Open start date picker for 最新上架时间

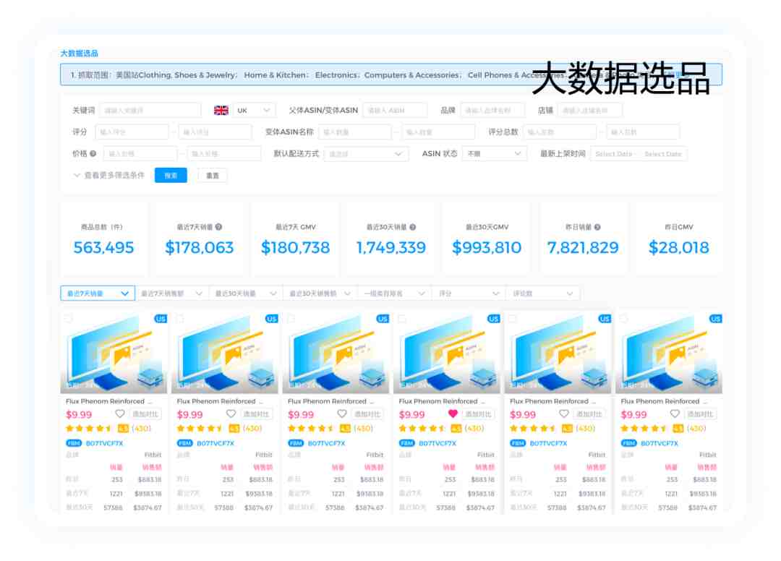[x=614, y=154]
